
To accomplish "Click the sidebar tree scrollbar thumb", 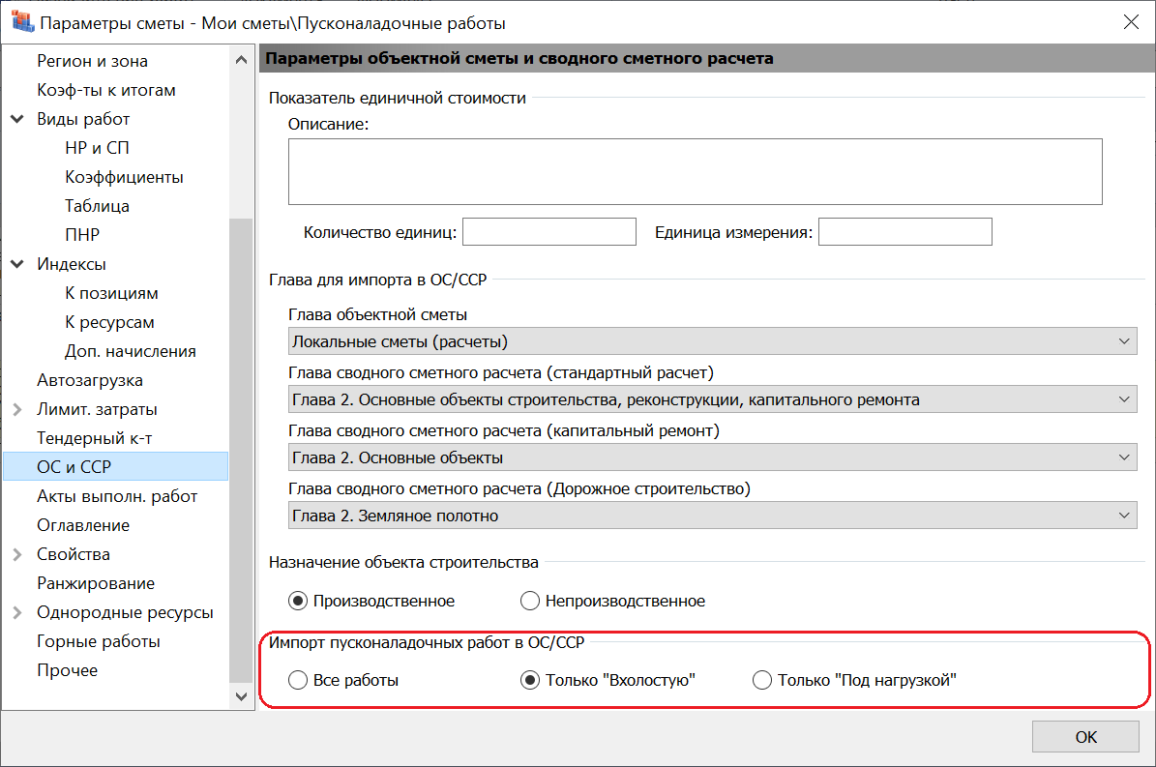I will [241, 450].
